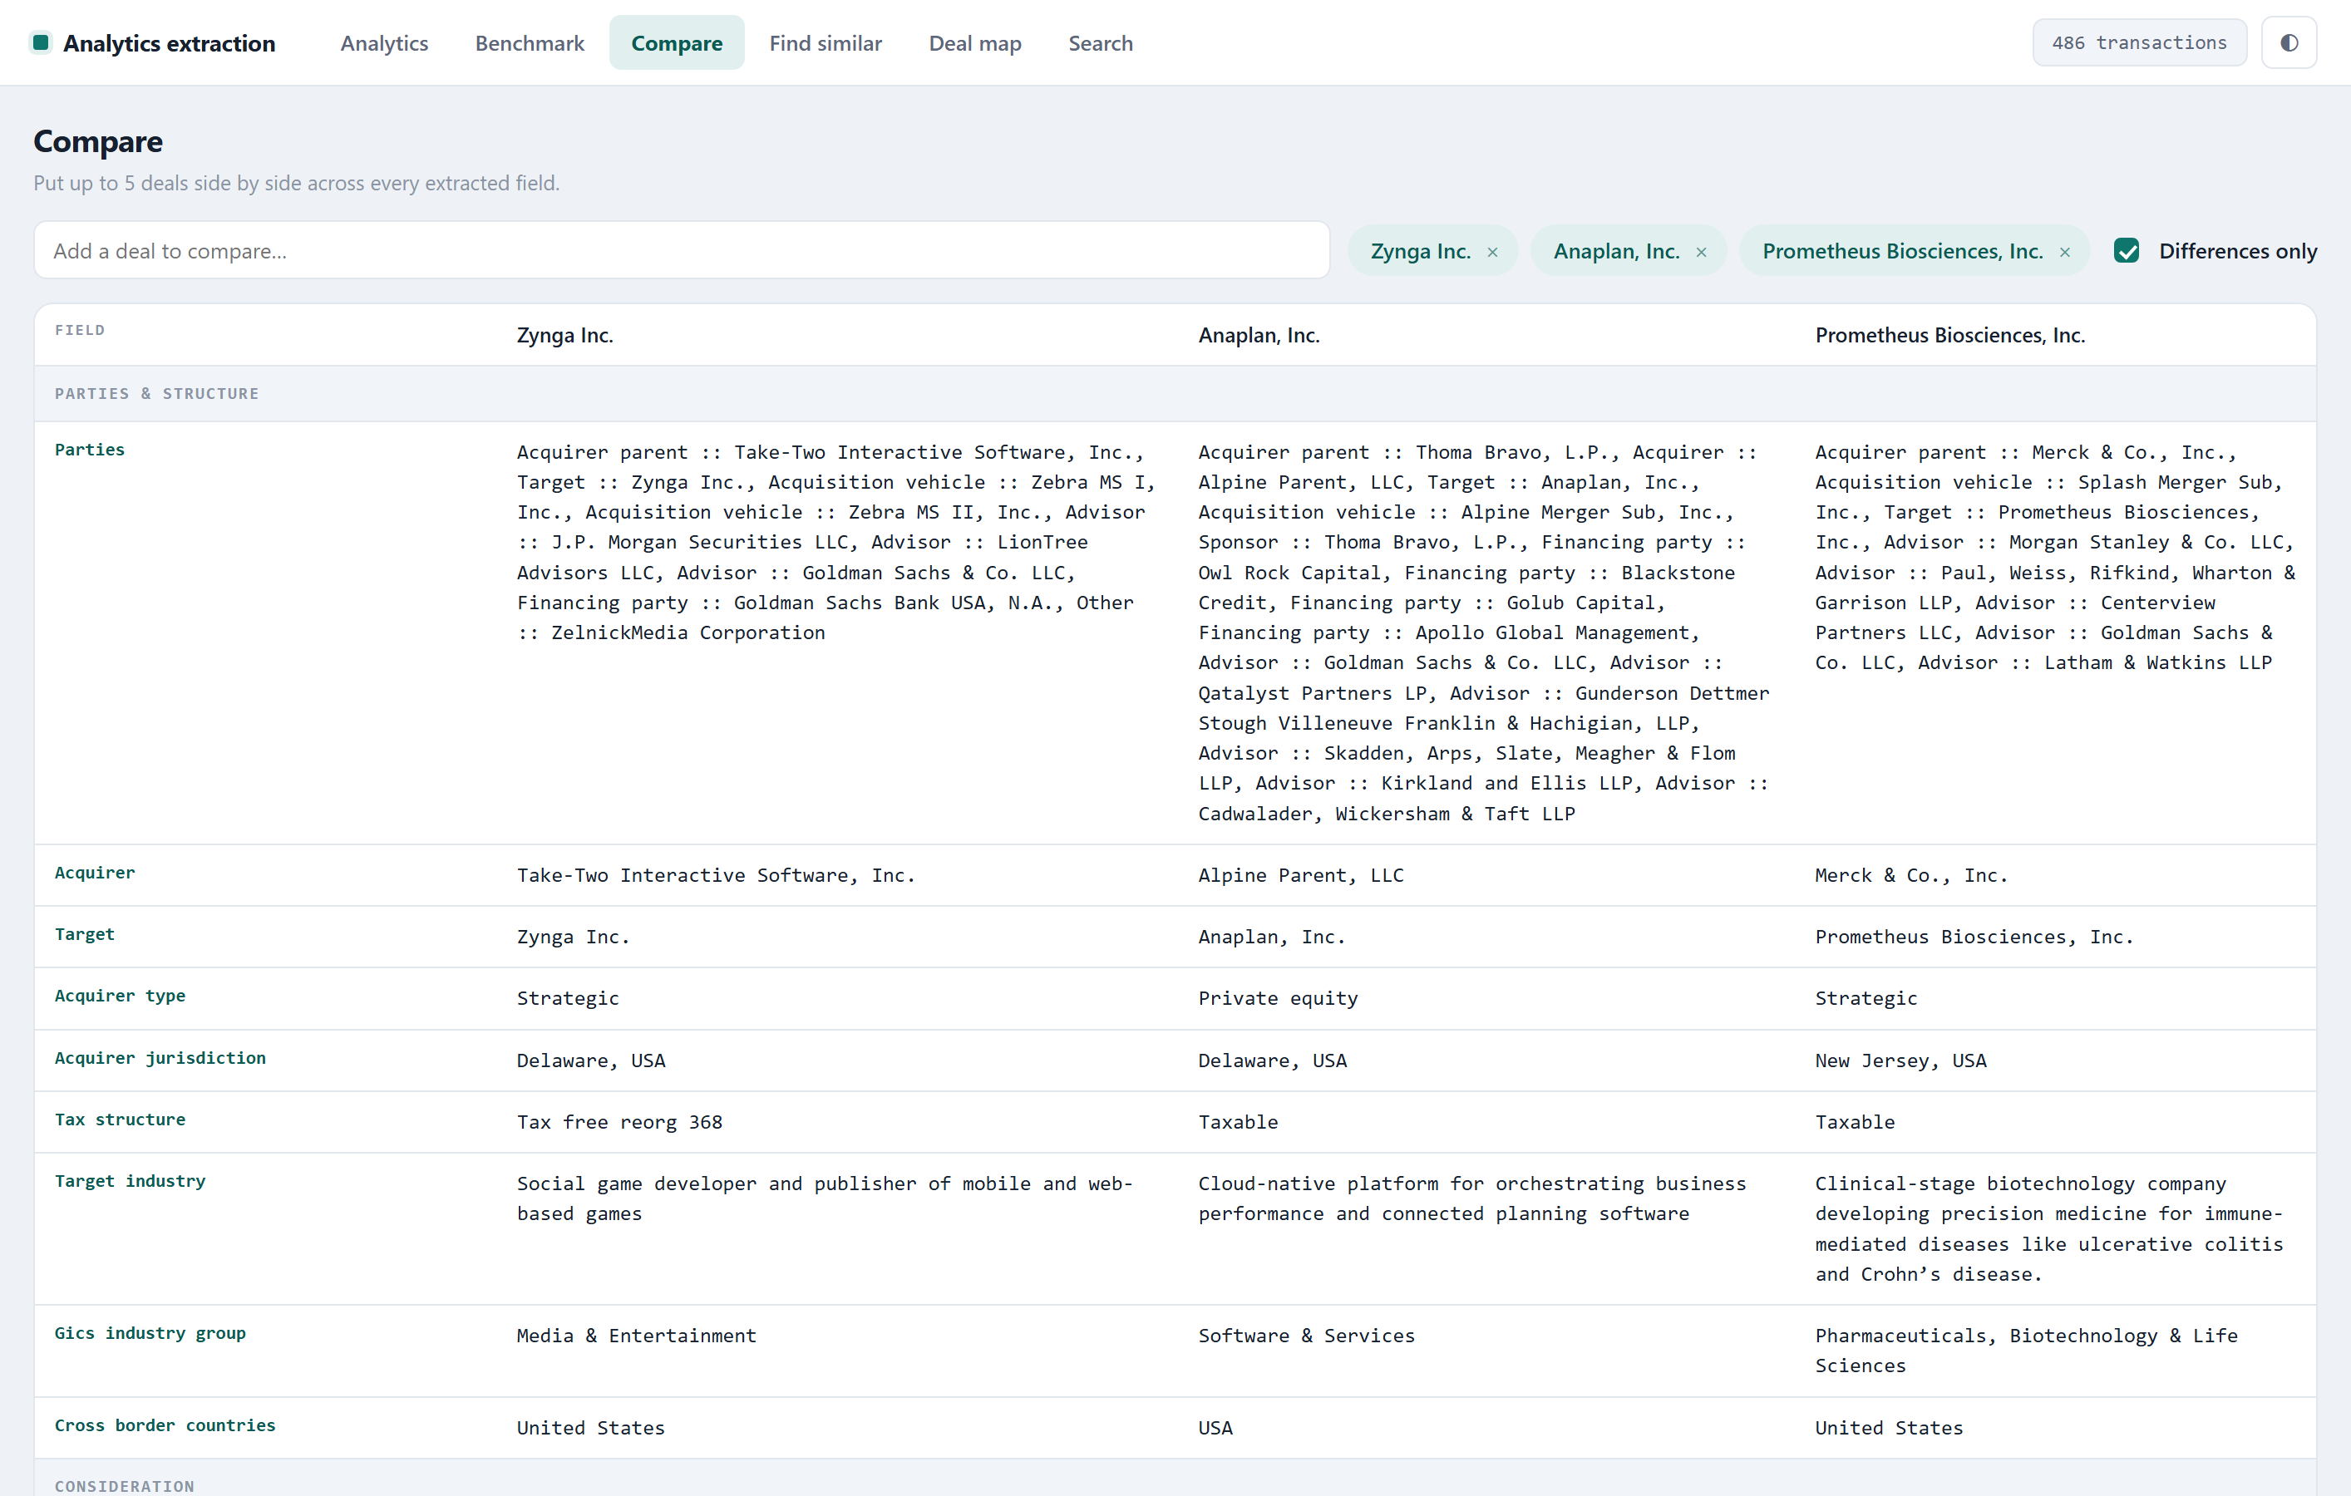Remove Prometheus Biosciences chip with its x

(x=2065, y=252)
